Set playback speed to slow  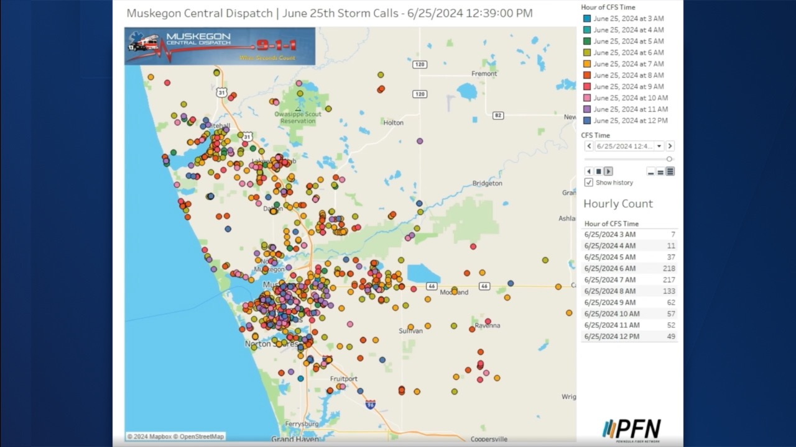click(x=650, y=172)
